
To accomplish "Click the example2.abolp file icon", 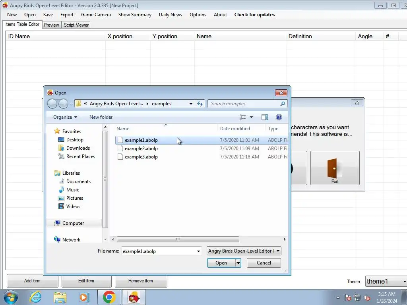I will point(120,149).
